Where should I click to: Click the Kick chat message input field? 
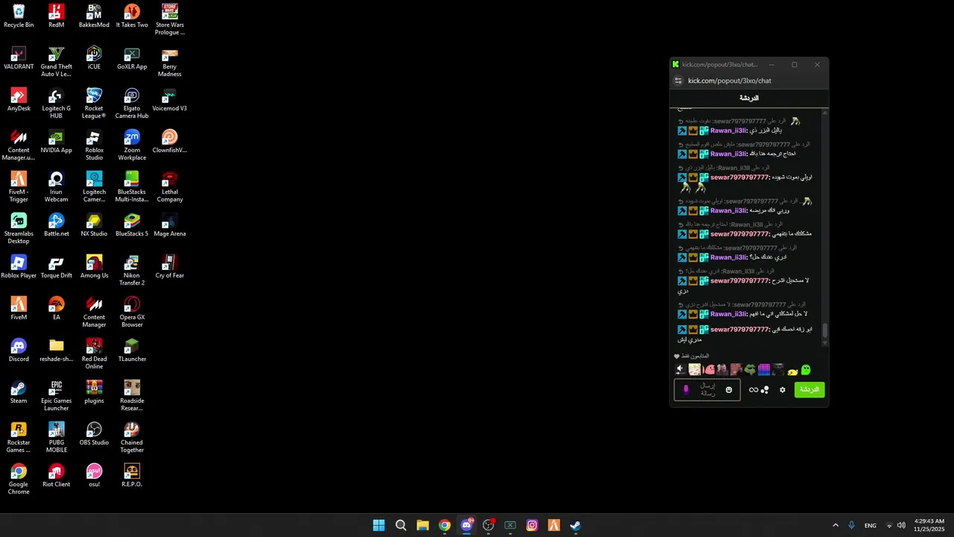tap(707, 389)
